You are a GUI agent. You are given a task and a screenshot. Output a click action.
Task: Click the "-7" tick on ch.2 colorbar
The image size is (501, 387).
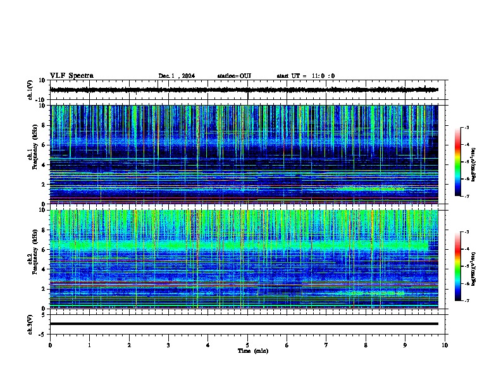466,300
